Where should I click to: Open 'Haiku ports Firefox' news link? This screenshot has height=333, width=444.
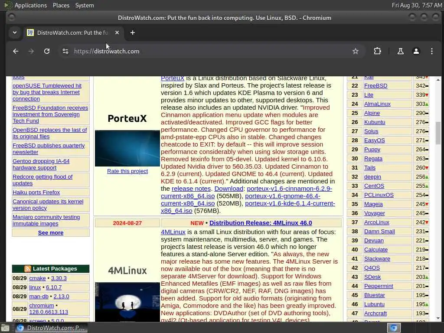(36, 193)
